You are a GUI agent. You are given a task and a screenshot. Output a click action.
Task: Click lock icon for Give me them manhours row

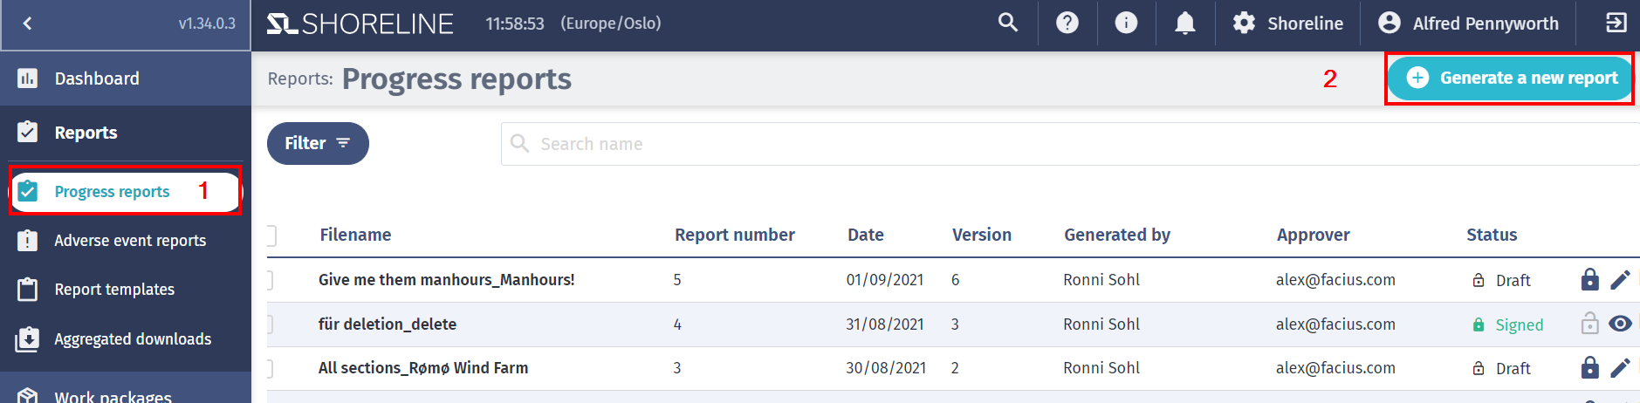coord(1590,279)
